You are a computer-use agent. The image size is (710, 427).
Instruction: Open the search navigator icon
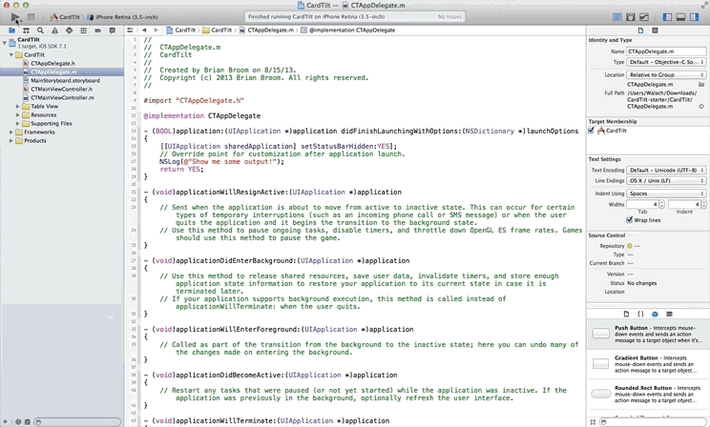point(40,30)
